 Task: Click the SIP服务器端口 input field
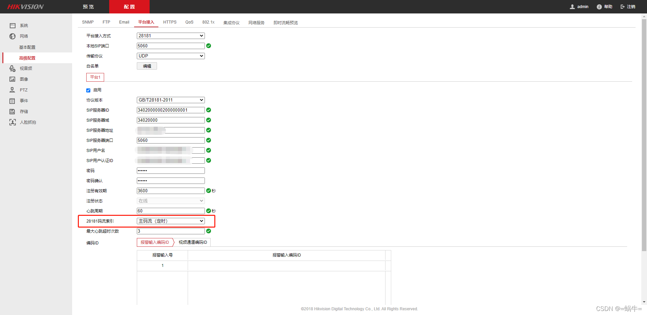171,140
